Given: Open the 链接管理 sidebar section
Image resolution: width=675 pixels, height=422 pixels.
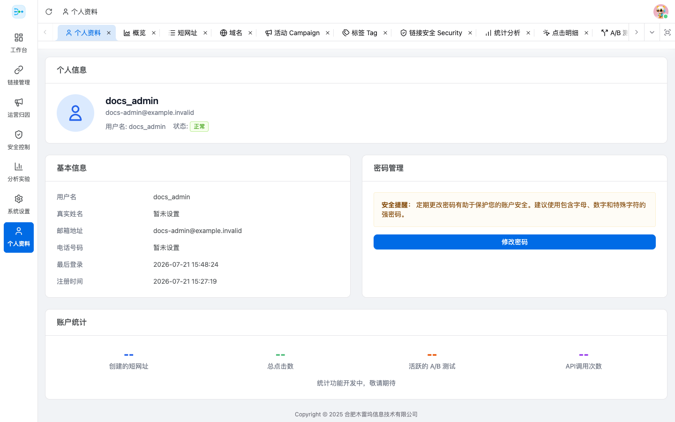Looking at the screenshot, I should [19, 75].
